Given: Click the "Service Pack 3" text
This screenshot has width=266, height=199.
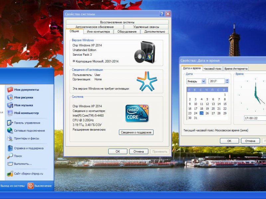Looking at the screenshot, I should tap(82, 54).
